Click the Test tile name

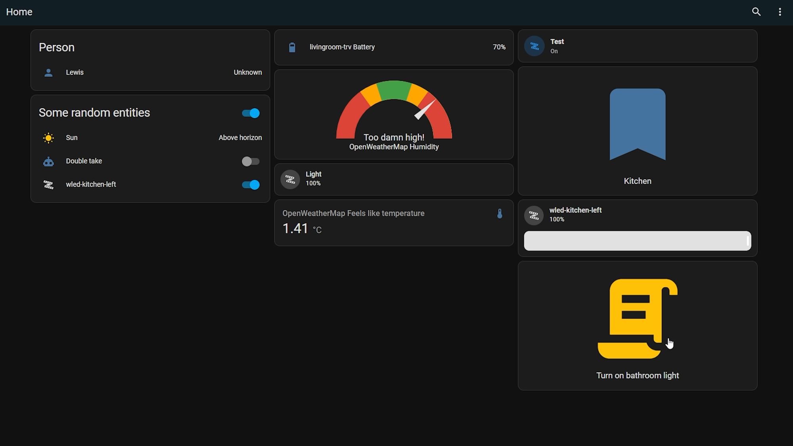pos(557,42)
